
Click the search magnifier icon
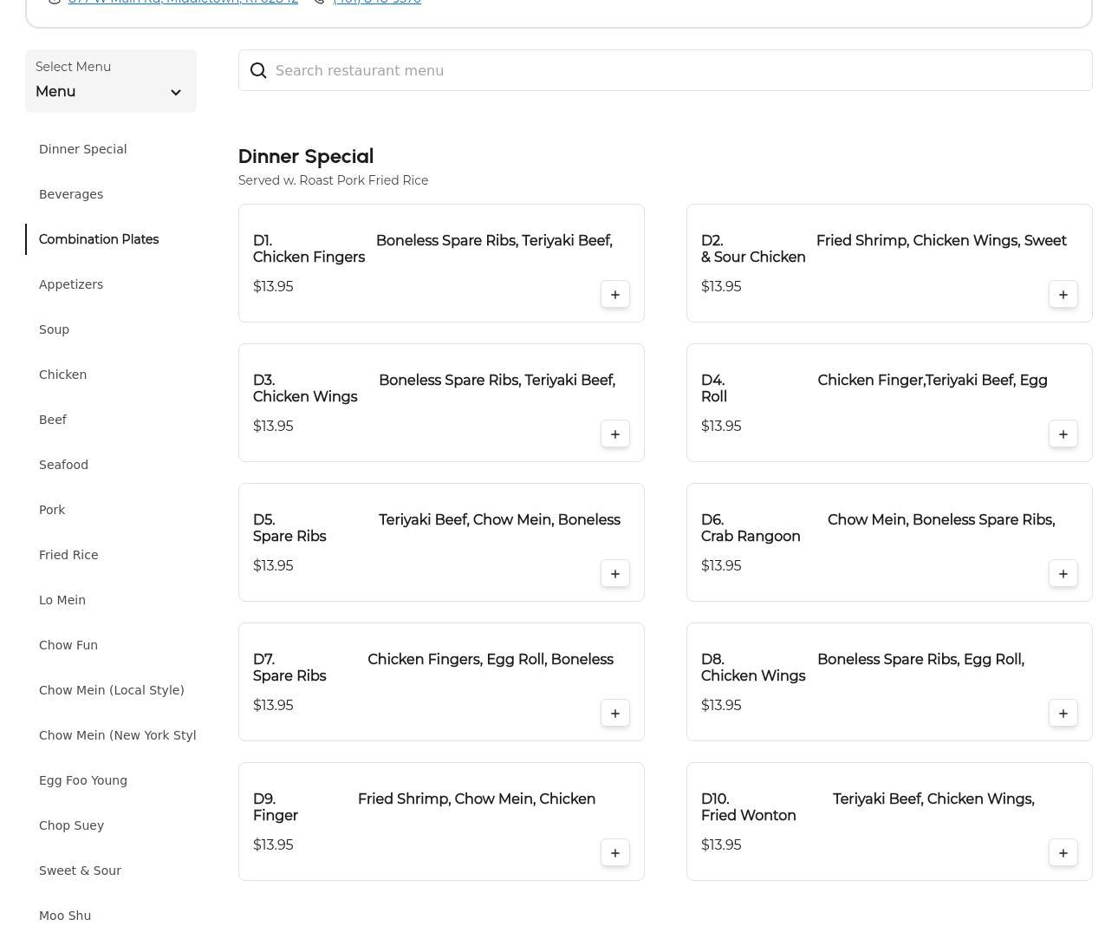pos(258,71)
